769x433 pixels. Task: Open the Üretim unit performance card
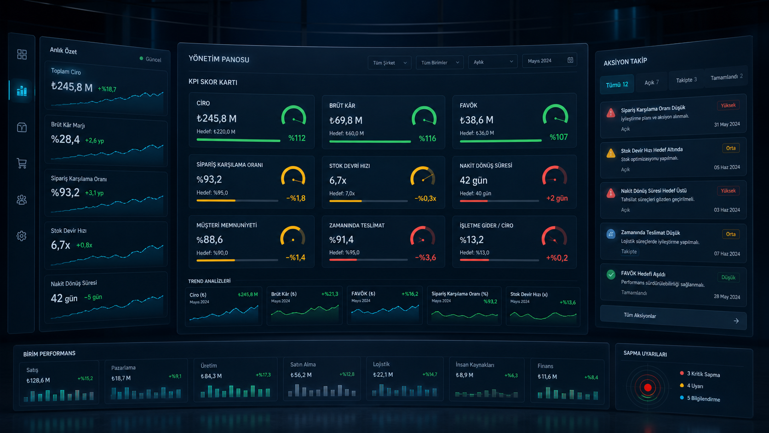tap(235, 380)
